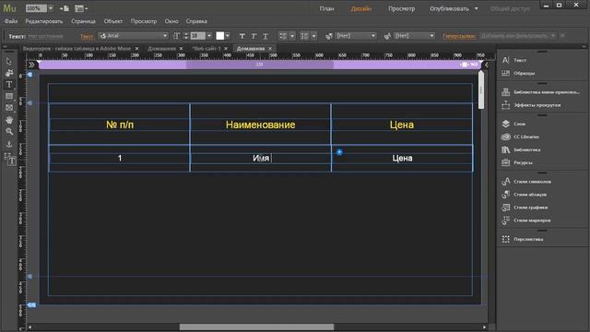Select the Zoom magnifier tool
Image resolution: width=590 pixels, height=332 pixels.
click(x=9, y=131)
